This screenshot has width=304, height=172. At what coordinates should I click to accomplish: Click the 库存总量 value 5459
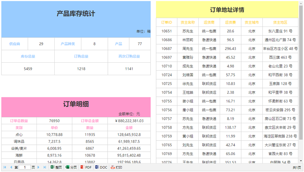pos(28,69)
